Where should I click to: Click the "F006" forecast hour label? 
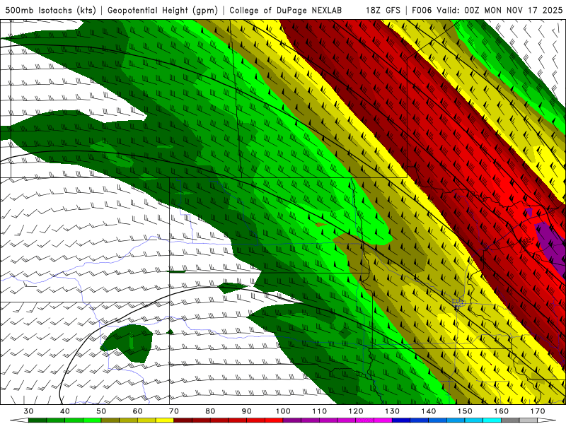(422, 10)
